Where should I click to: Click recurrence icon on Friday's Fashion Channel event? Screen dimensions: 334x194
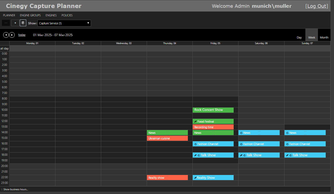click(x=196, y=144)
